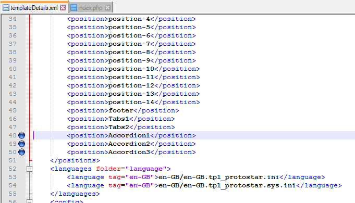This screenshot has width=355, height=203.
Task: Click the text Tabs1
Action: click(x=119, y=119)
